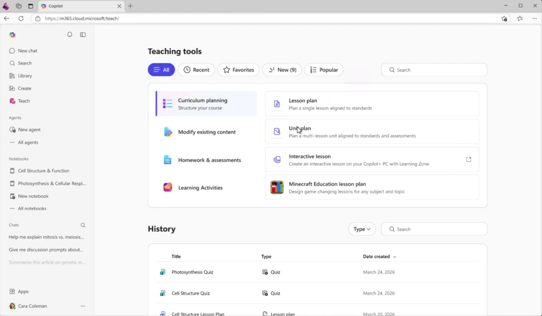Open chat 'Give me discussion prompts about'
The image size is (542, 316).
pyautogui.click(x=46, y=250)
